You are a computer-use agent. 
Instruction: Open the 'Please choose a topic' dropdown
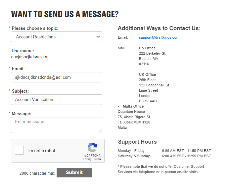point(57,37)
